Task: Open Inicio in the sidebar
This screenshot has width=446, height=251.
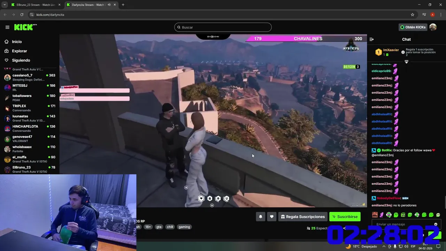Action: 17,41
